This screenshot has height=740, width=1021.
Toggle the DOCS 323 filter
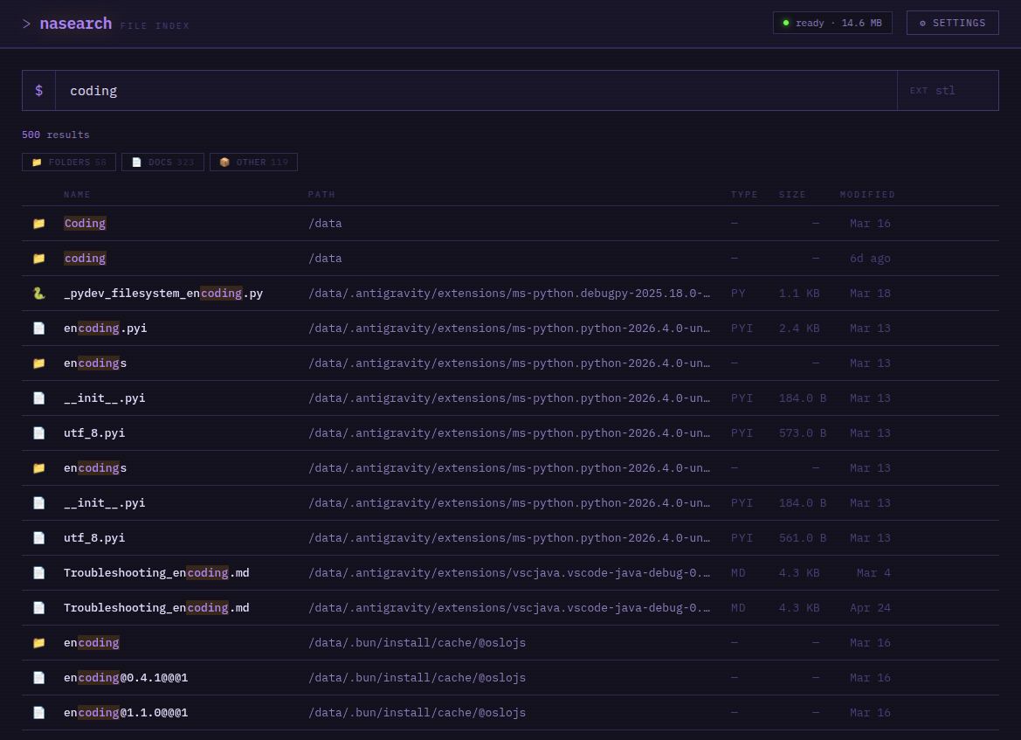coord(162,163)
